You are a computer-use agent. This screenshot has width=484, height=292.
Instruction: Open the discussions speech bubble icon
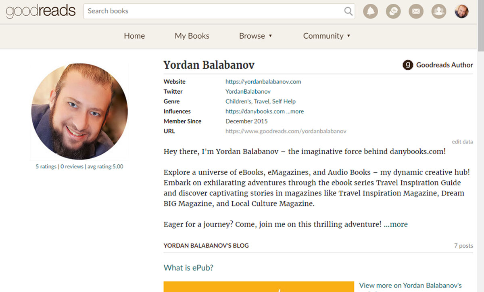[x=393, y=11]
